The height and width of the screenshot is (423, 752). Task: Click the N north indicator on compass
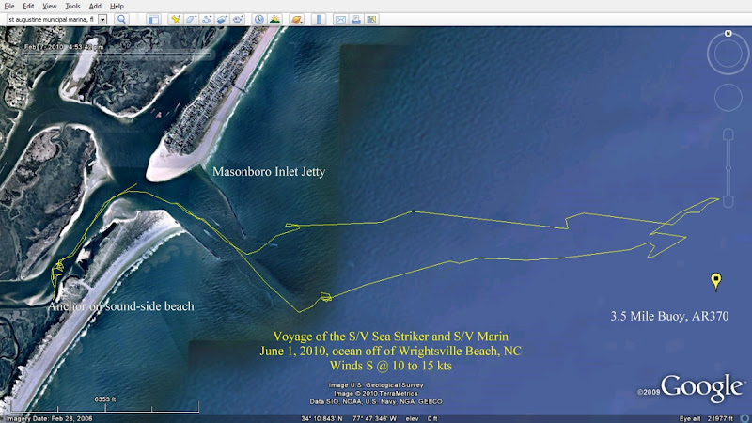point(728,33)
